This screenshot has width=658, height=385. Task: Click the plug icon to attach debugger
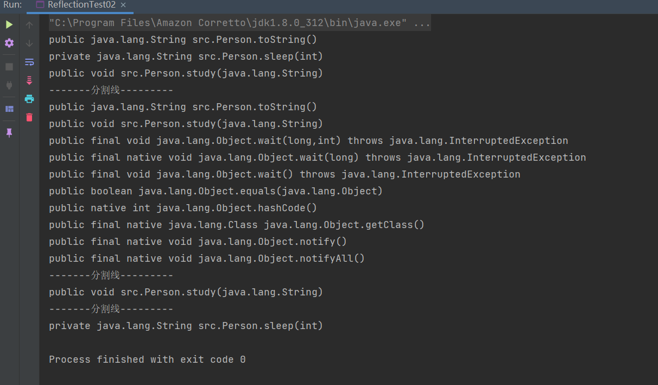(9, 85)
